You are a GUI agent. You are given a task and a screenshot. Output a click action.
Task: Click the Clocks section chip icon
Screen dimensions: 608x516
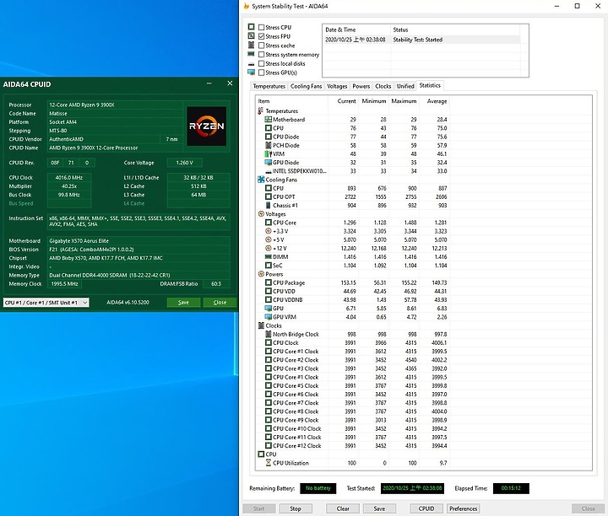[261, 325]
